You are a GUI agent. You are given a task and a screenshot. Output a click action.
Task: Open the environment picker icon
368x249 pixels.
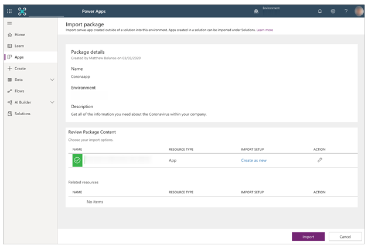[255, 11]
